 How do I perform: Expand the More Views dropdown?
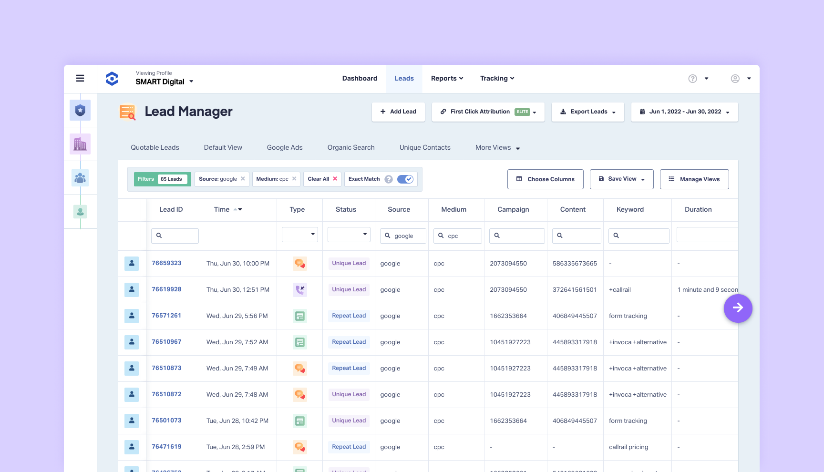click(497, 148)
